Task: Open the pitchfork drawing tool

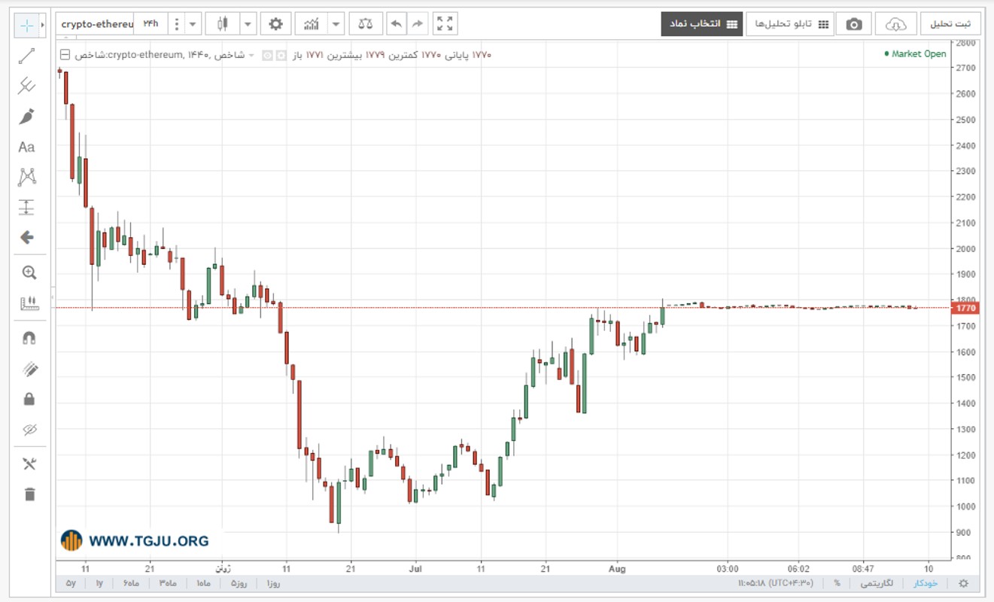Action: coord(27,86)
